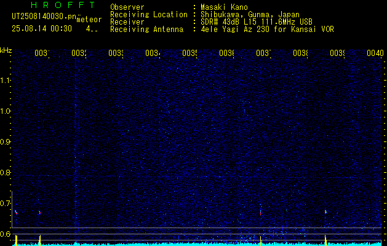Screen dimensions: 387x246
Task: Click the 0033 time marker
Action: point(116,53)
